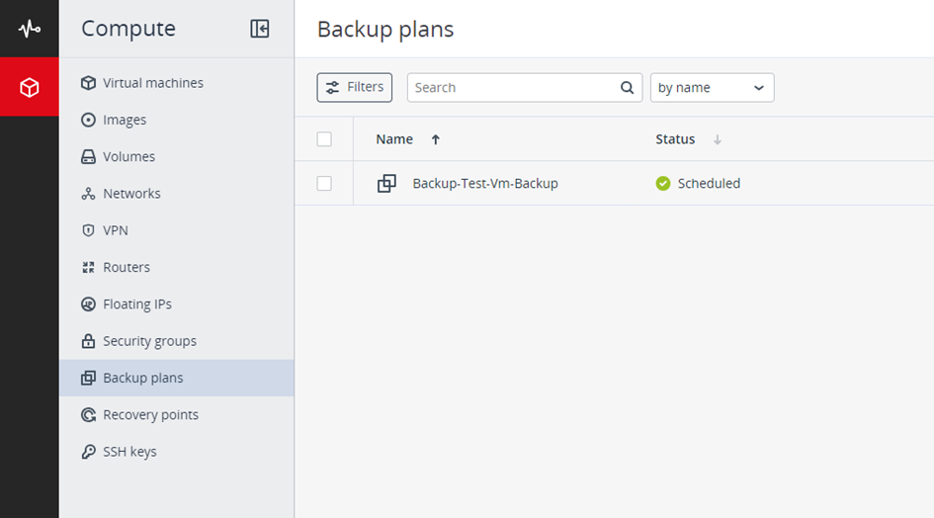Sort by Status column arrow
Viewport: 934px width, 518px height.
[718, 140]
